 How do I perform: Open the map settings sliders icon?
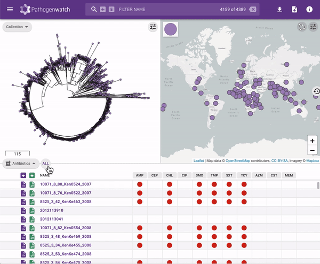[313, 27]
